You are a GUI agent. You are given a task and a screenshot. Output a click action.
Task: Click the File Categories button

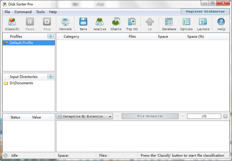pyautogui.click(x=150, y=116)
